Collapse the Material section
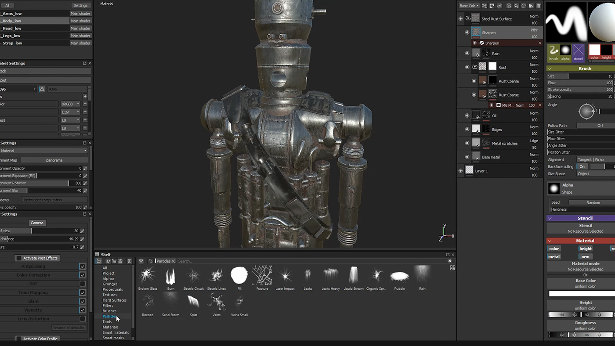The width and height of the screenshot is (615, 346). click(550, 241)
